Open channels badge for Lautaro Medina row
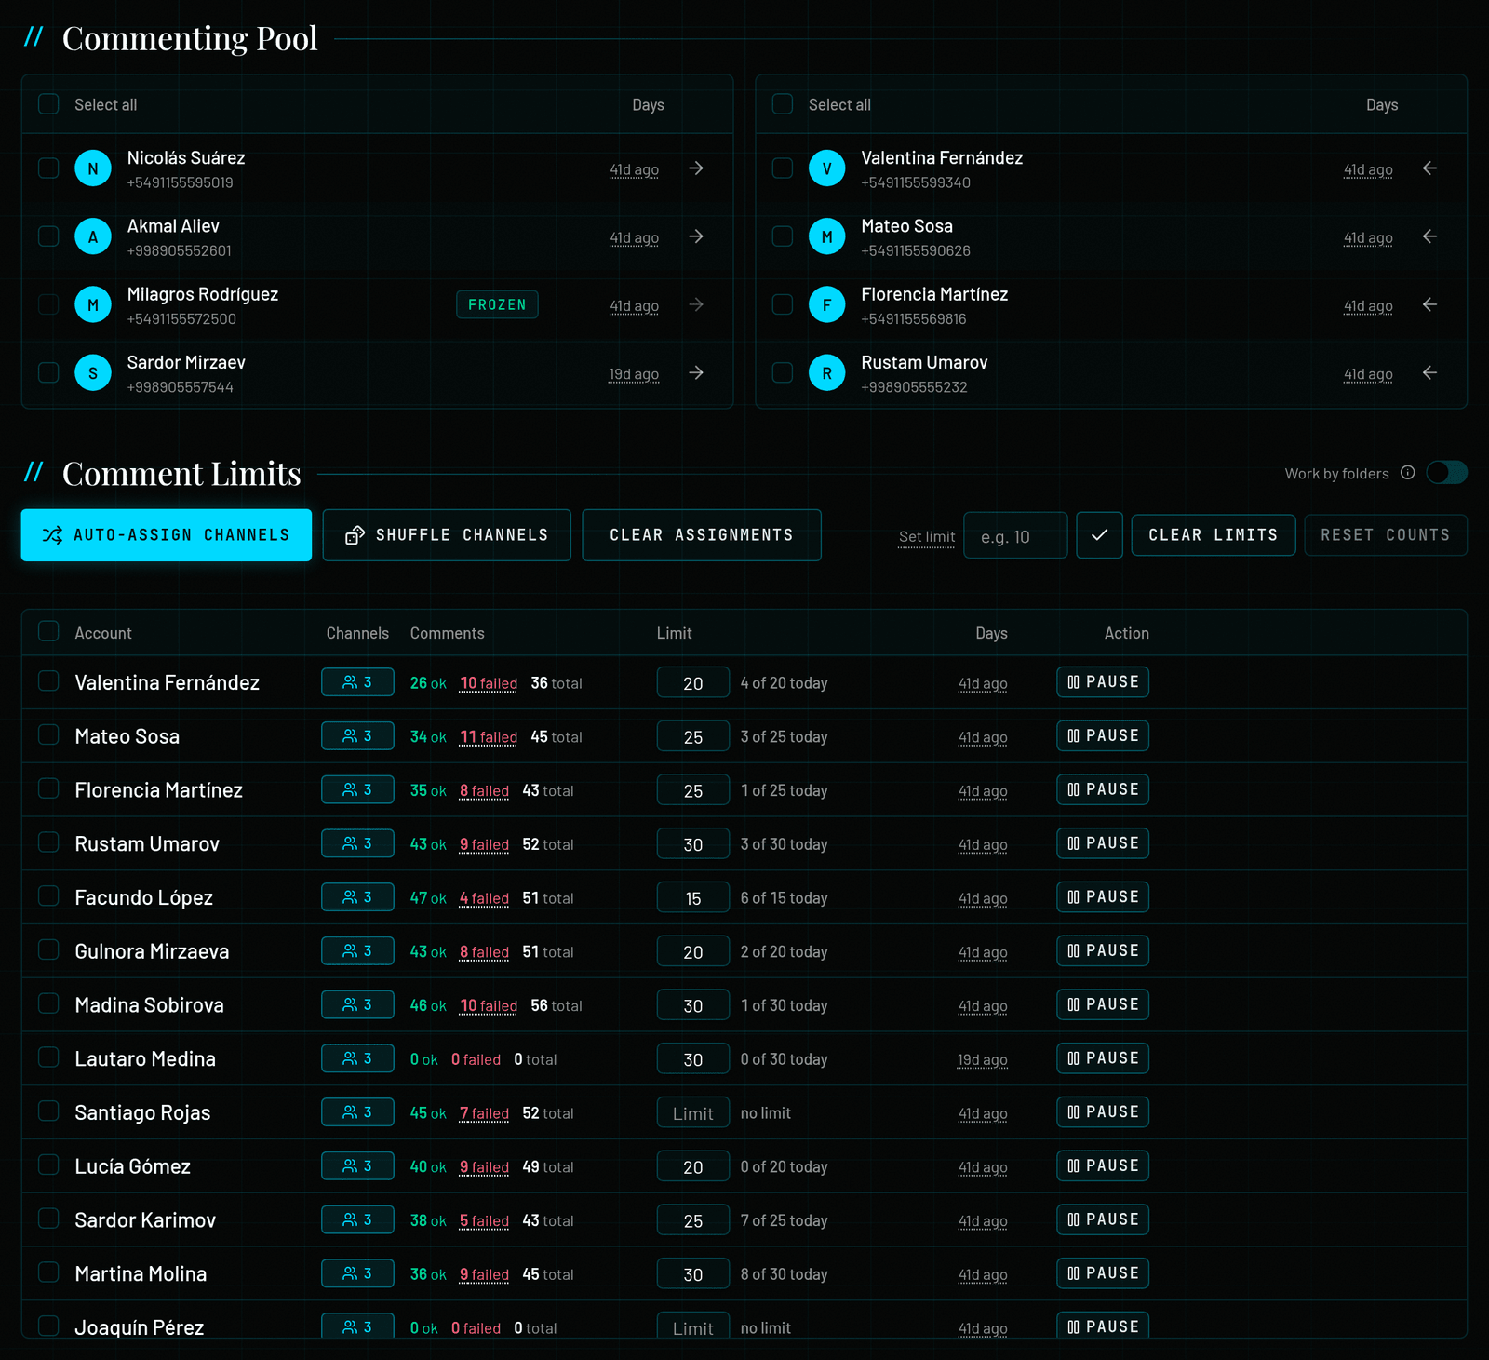Screen dimensions: 1489x1360 pyautogui.click(x=357, y=1058)
